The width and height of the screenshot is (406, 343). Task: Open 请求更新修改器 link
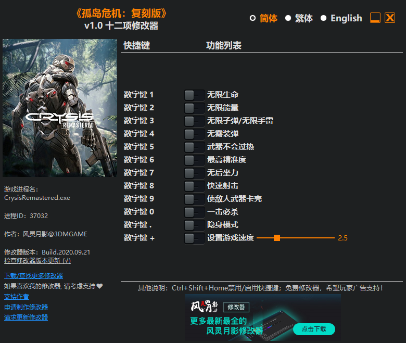[x=26, y=317]
